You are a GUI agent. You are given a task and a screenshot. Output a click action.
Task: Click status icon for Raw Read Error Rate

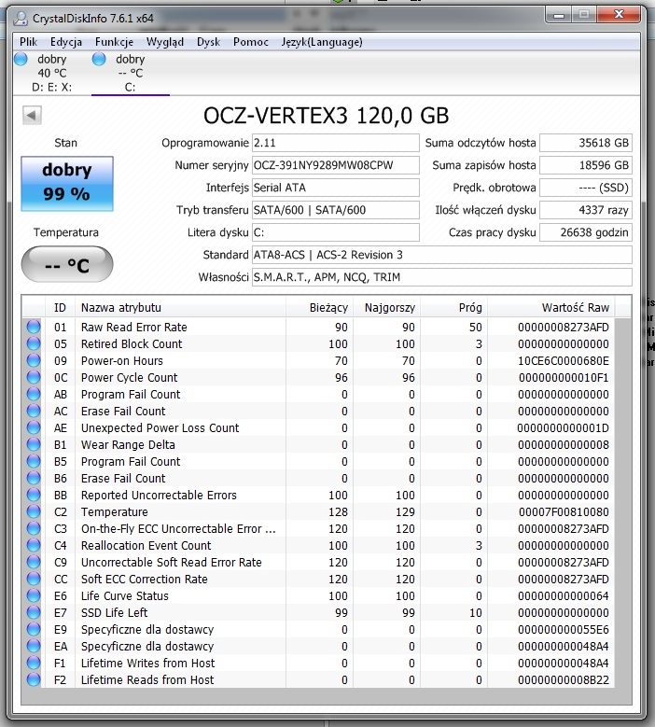(x=34, y=327)
